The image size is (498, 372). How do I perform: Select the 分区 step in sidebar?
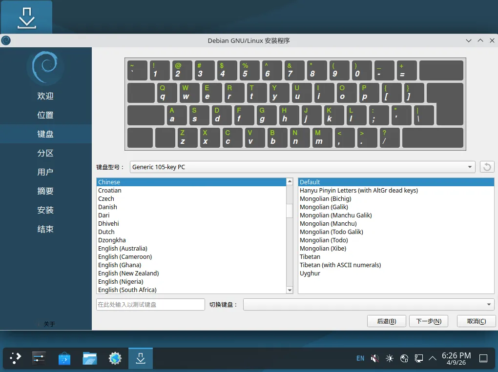[x=45, y=153]
